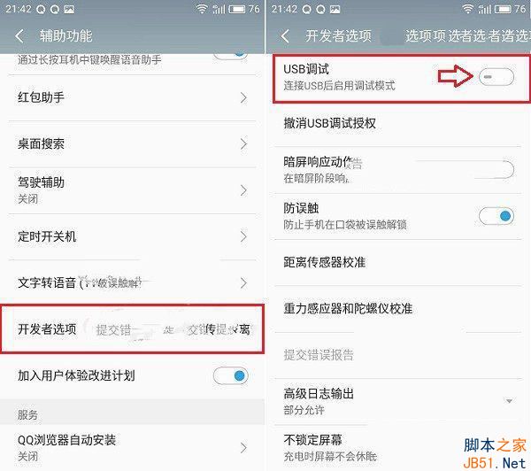Image resolution: width=531 pixels, height=471 pixels.
Task: Expand the 高级日志输出 dropdown arrow
Action: [509, 401]
